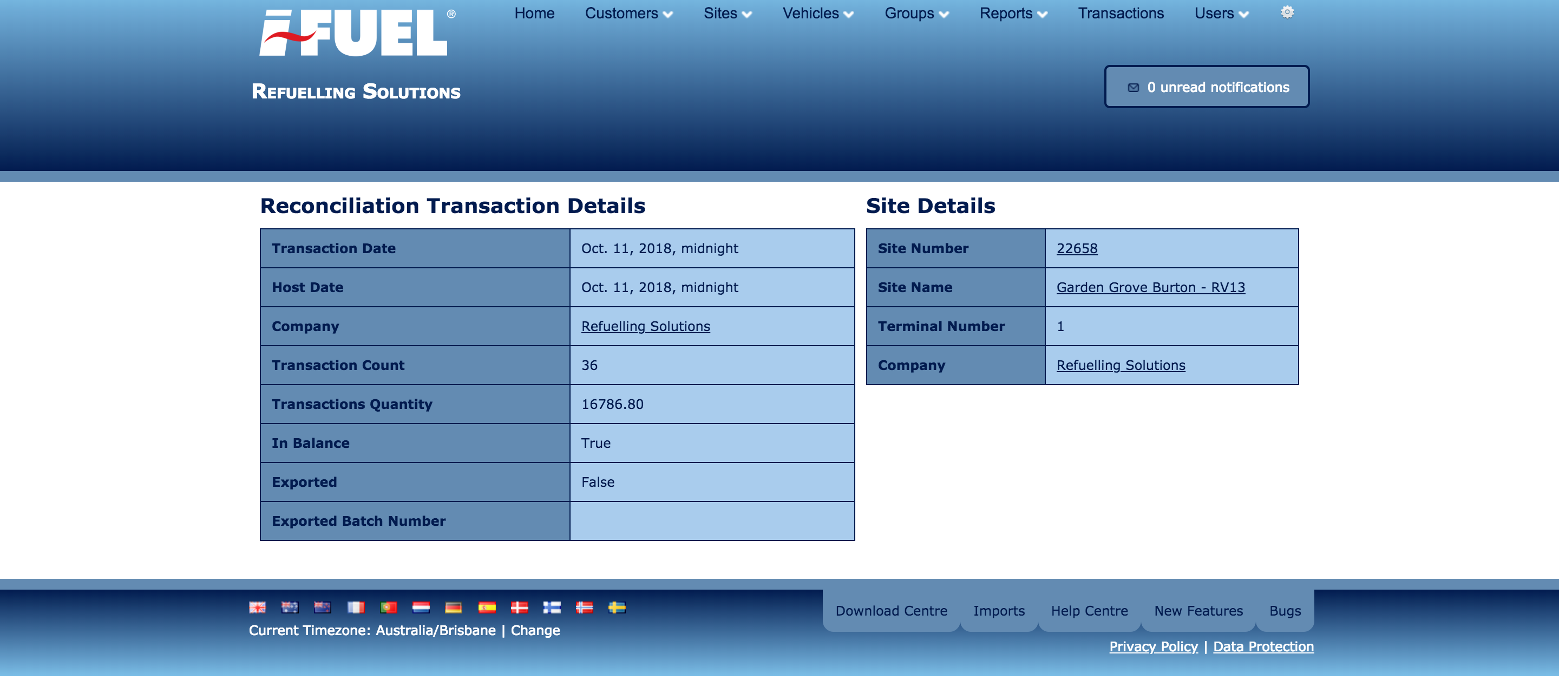Open site number 22658 link

[1077, 248]
